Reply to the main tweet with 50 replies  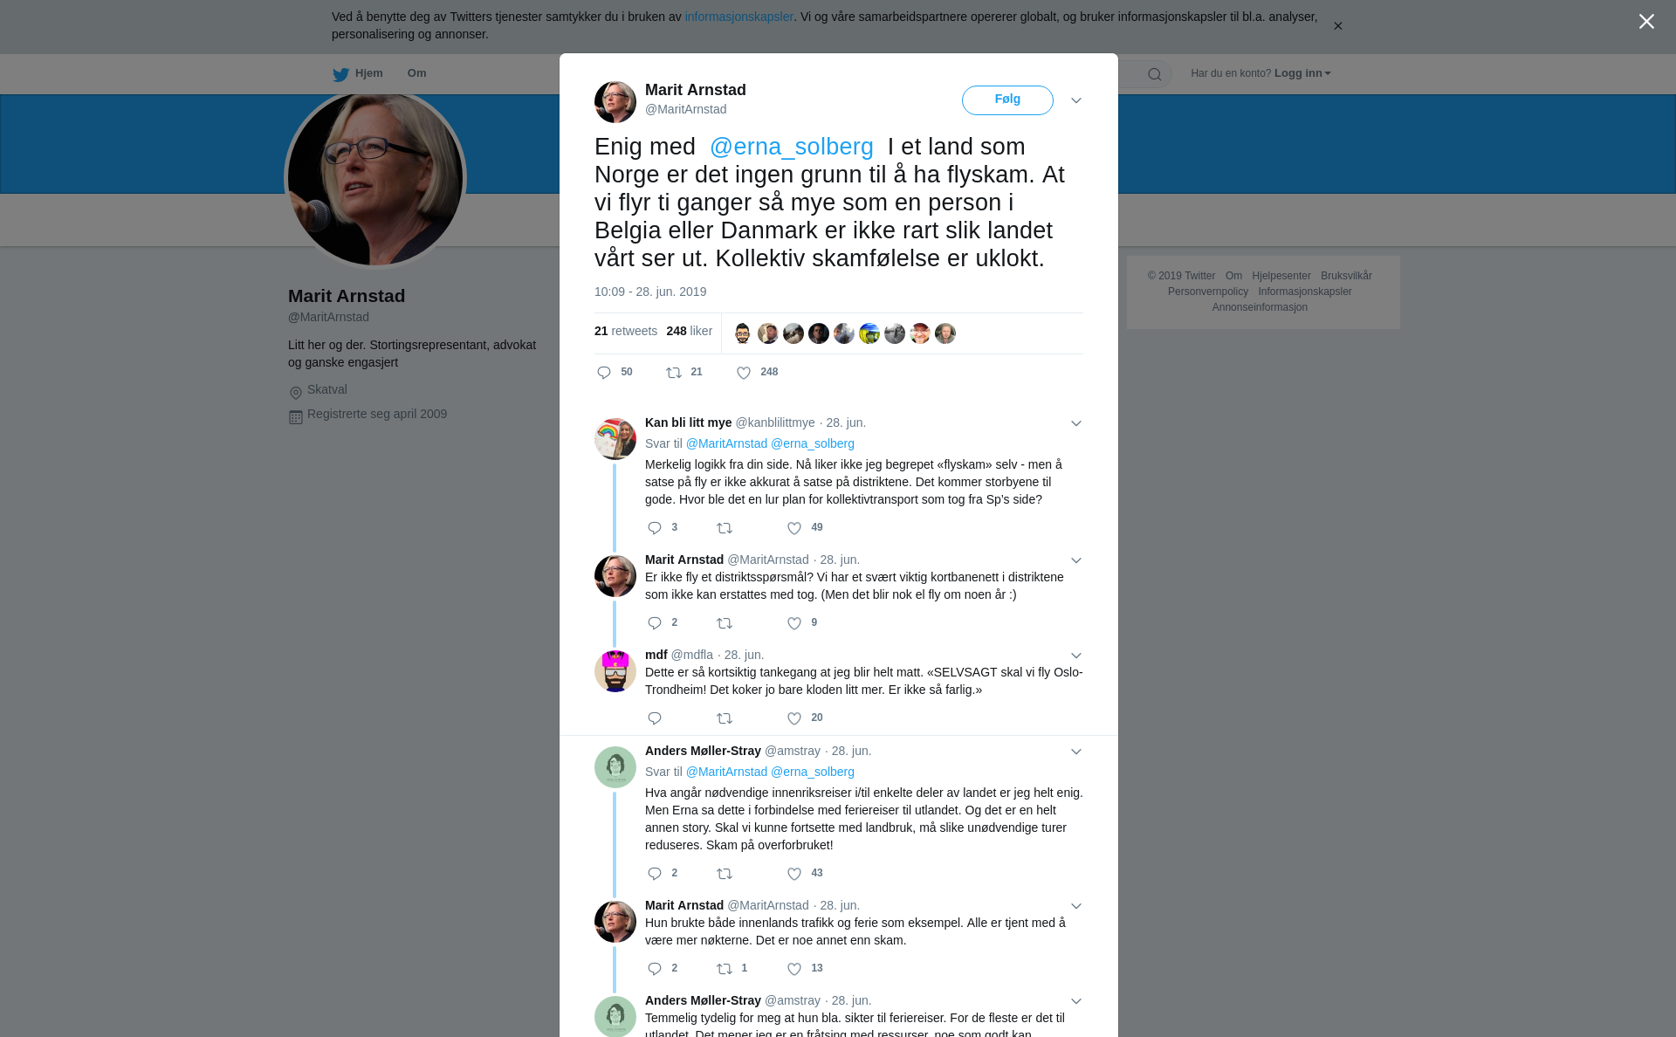coord(604,373)
